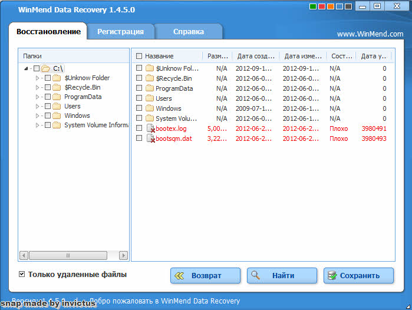The width and height of the screenshot is (412, 310).
Task: Expand the System Volume Information tree node
Action: point(37,126)
